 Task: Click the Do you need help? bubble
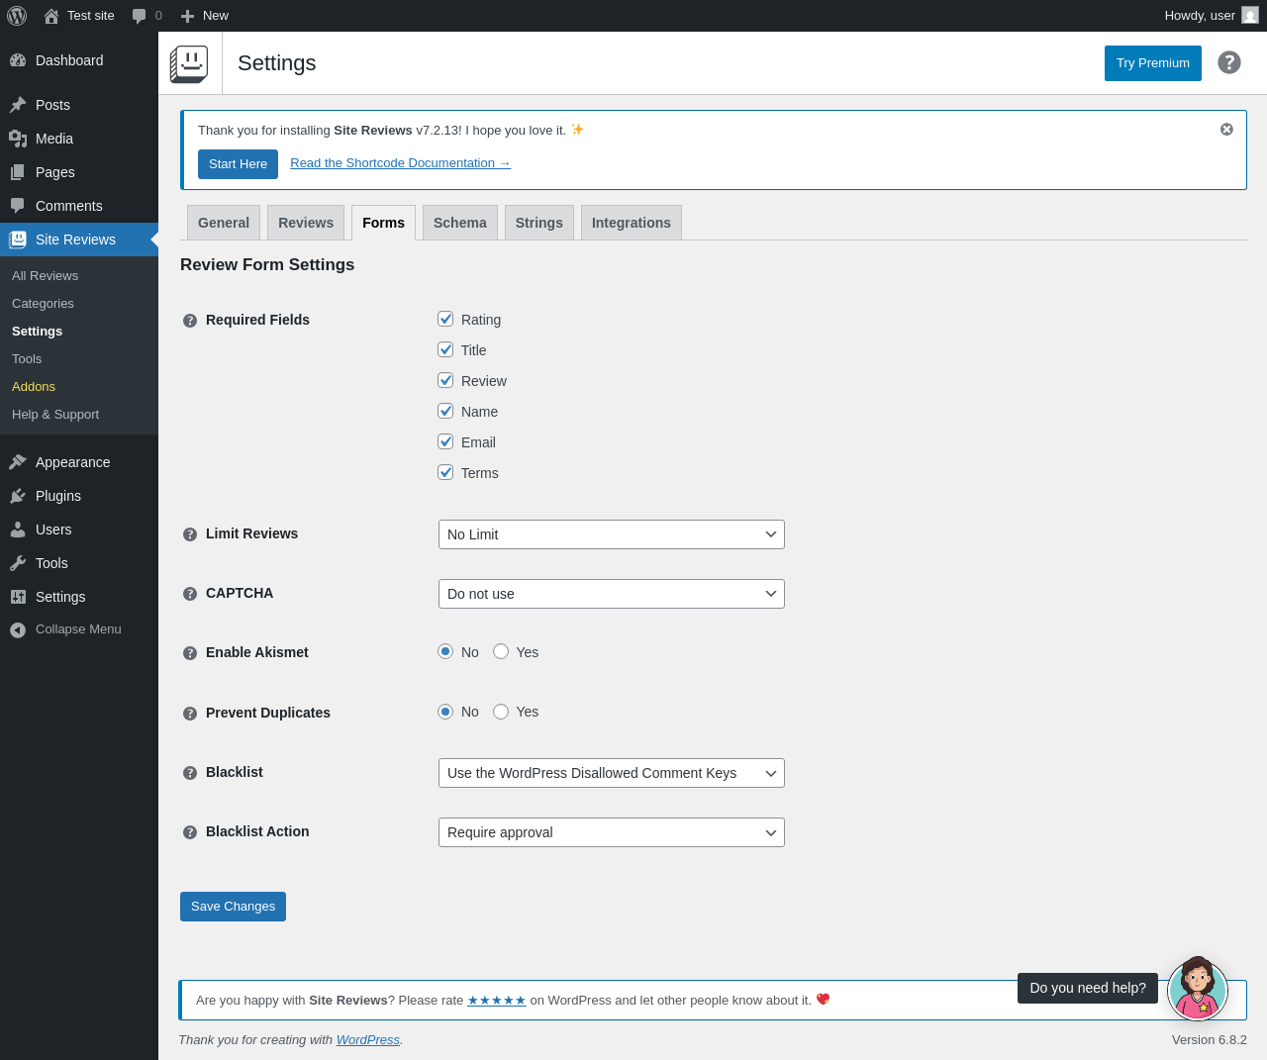(1088, 988)
